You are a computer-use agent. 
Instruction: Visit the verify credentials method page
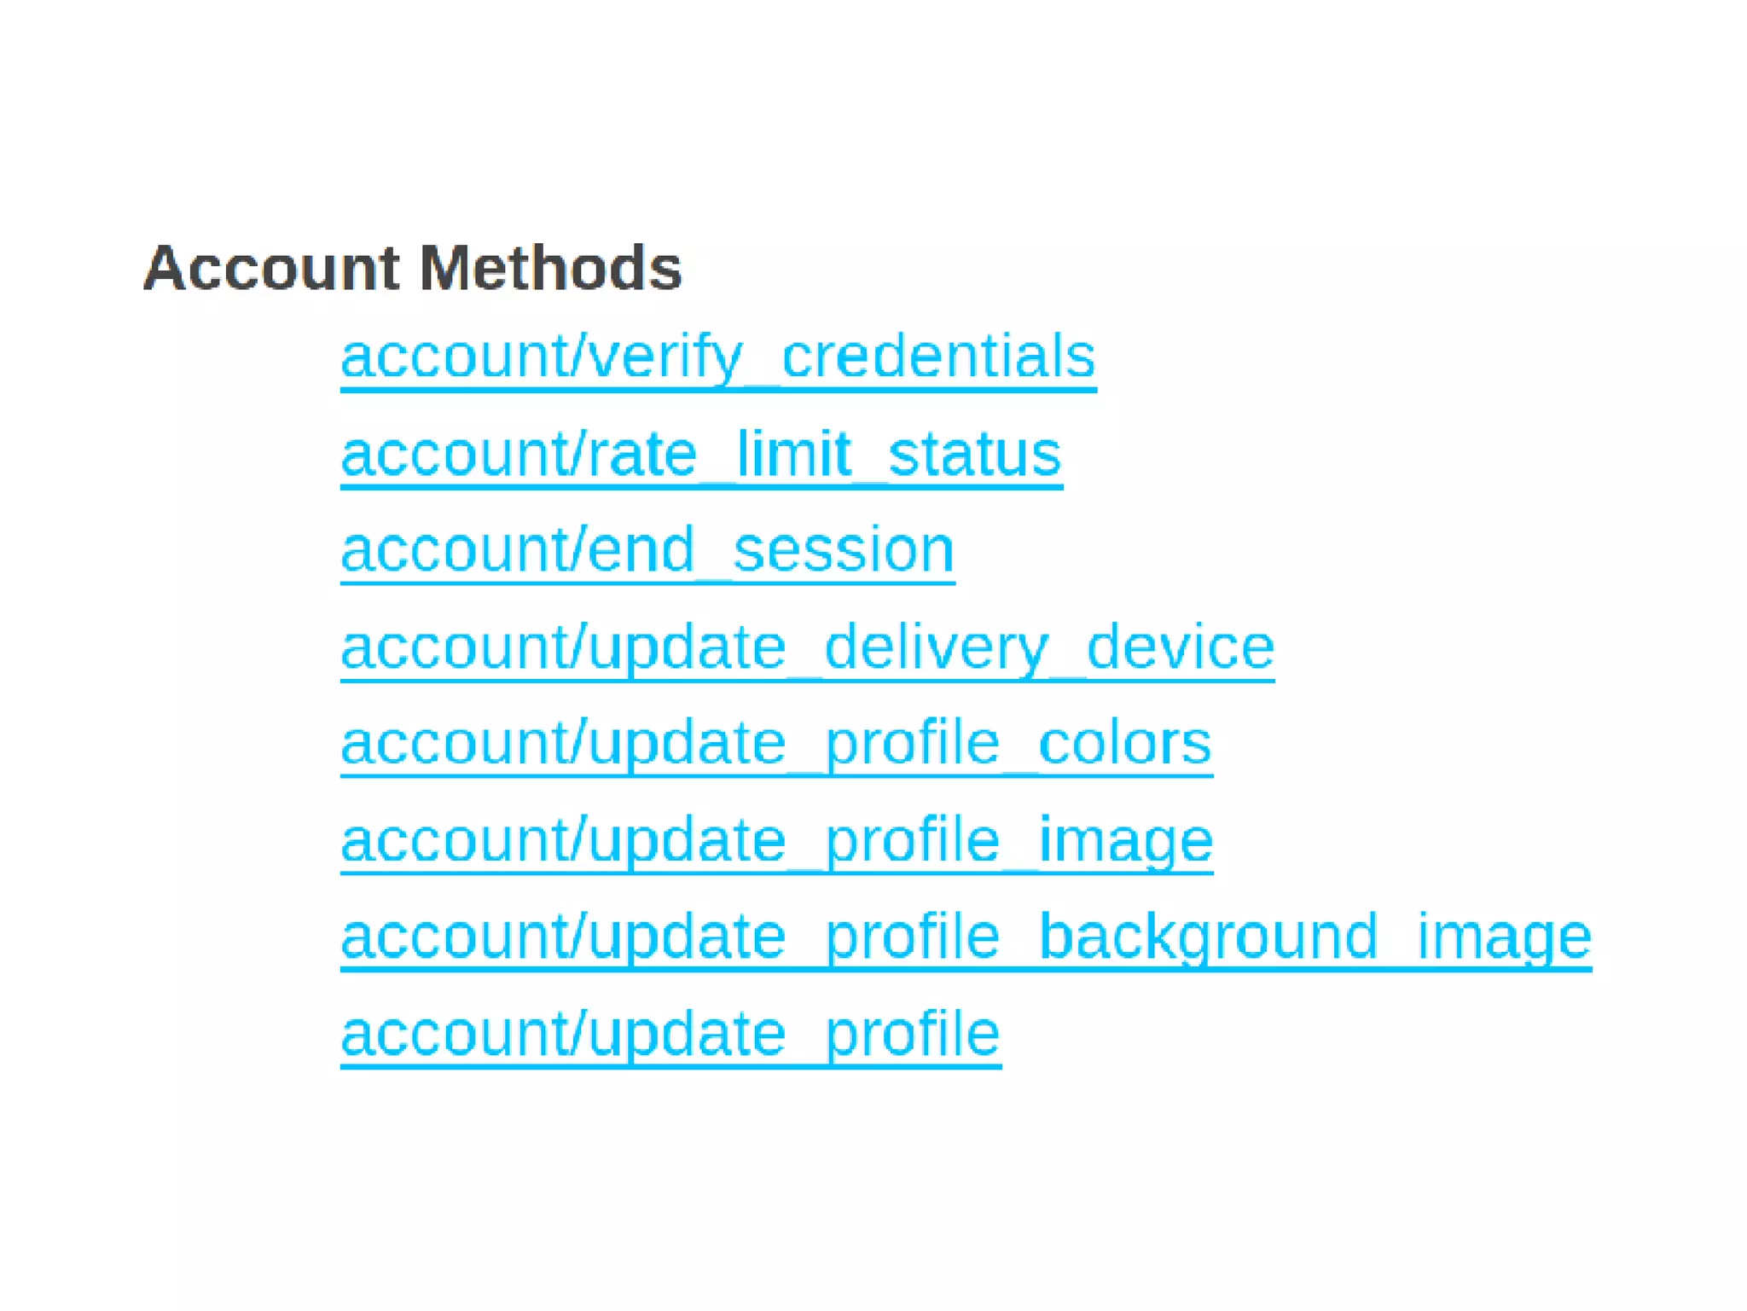tap(718, 359)
